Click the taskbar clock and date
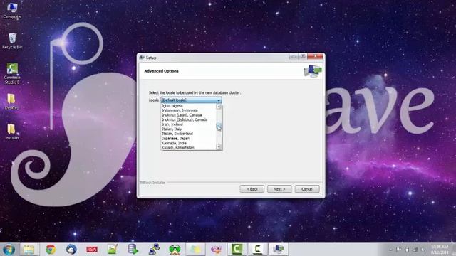The image size is (456, 256). click(x=440, y=250)
